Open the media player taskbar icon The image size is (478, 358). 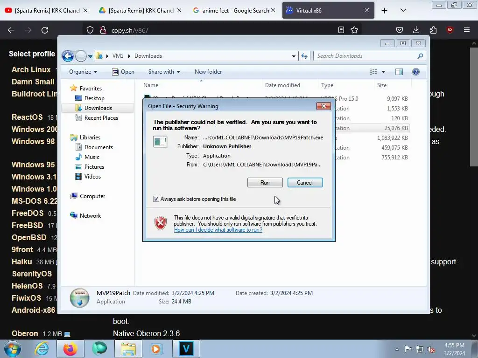click(x=157, y=349)
